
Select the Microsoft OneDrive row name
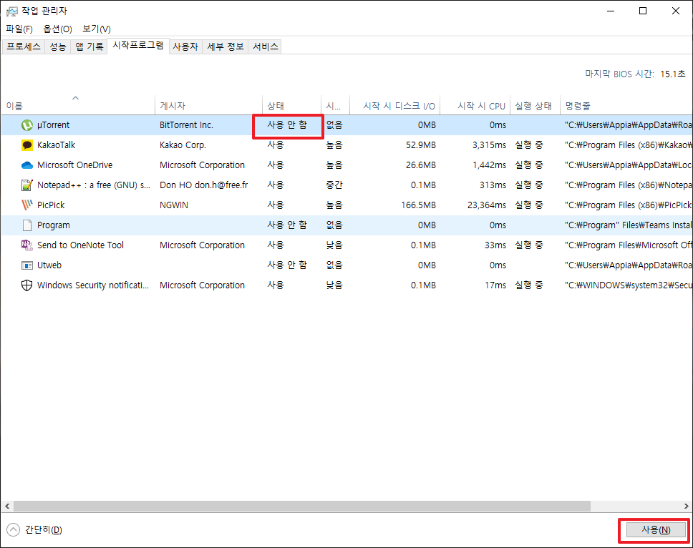point(74,165)
